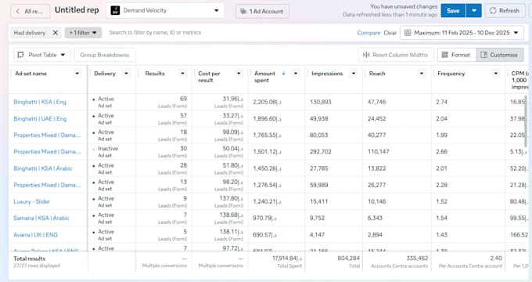Select the frequency value 2.74
This screenshot has height=282, width=532.
[x=441, y=102]
